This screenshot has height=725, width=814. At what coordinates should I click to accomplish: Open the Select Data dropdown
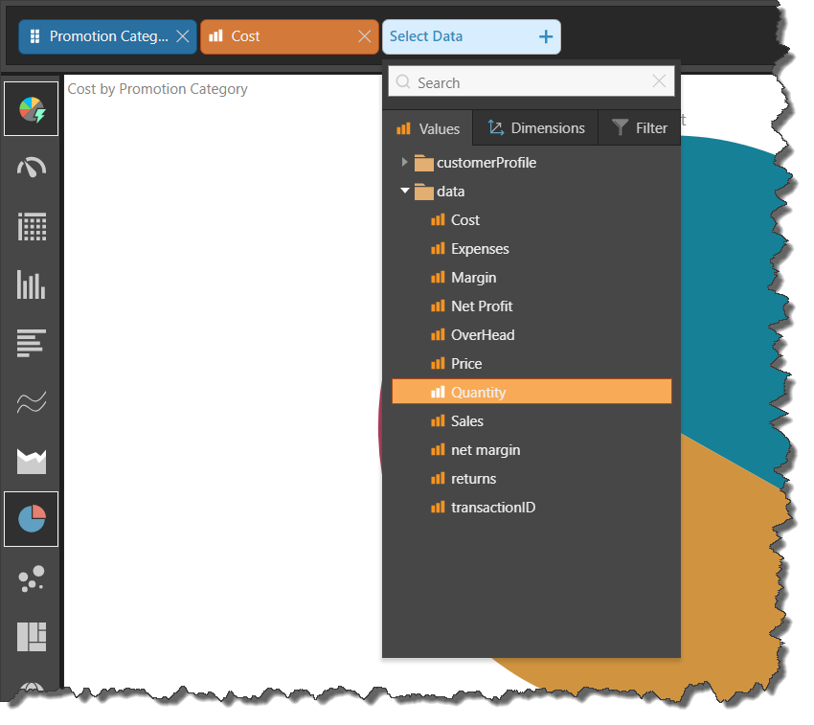pyautogui.click(x=471, y=36)
